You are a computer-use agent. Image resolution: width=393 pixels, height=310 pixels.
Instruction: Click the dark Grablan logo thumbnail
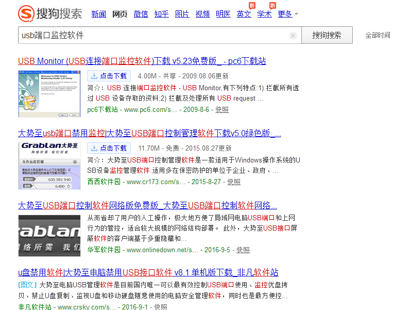tap(49, 236)
